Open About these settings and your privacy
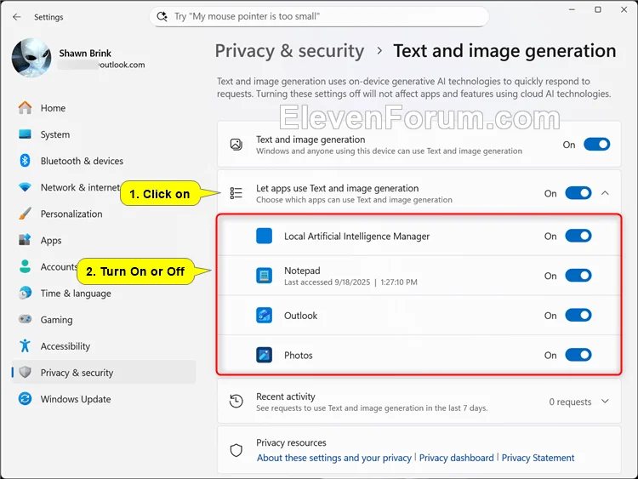Screen dimensions: 638x479 point(334,458)
